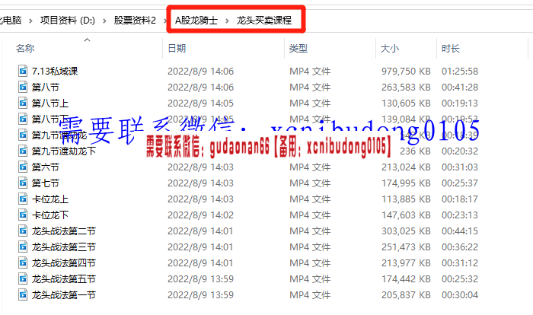
Task: Click the file icon next to 第七节
Action: (x=23, y=183)
